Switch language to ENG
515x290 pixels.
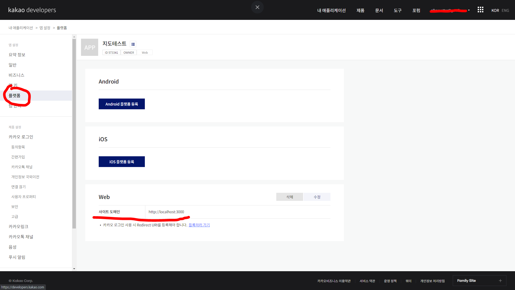[x=505, y=10]
